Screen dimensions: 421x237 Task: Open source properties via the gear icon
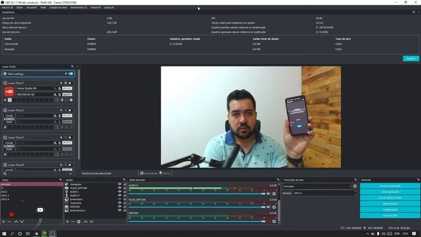point(79,222)
